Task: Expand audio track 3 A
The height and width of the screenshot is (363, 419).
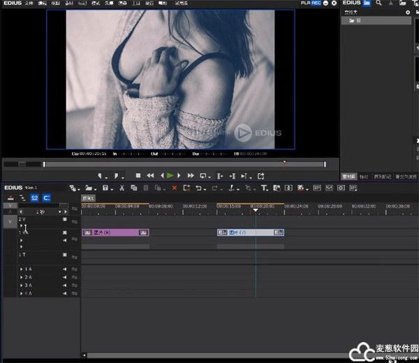Action: pos(22,286)
